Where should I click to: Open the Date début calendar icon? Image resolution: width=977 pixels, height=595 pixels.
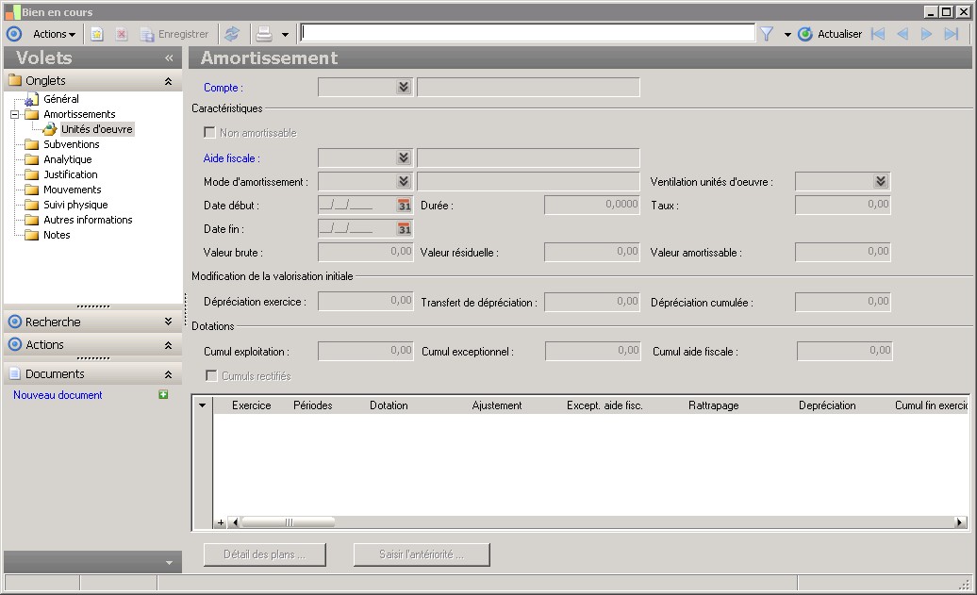405,205
